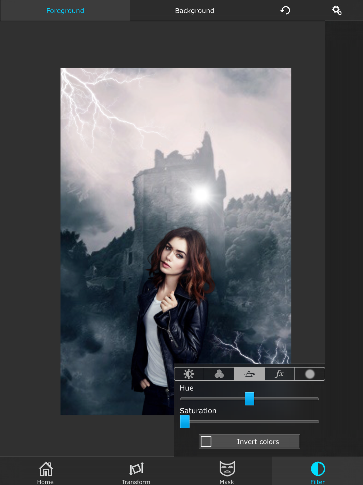Viewport: 363px width, 485px height.
Task: Click the composite image canvas
Action: point(176,241)
